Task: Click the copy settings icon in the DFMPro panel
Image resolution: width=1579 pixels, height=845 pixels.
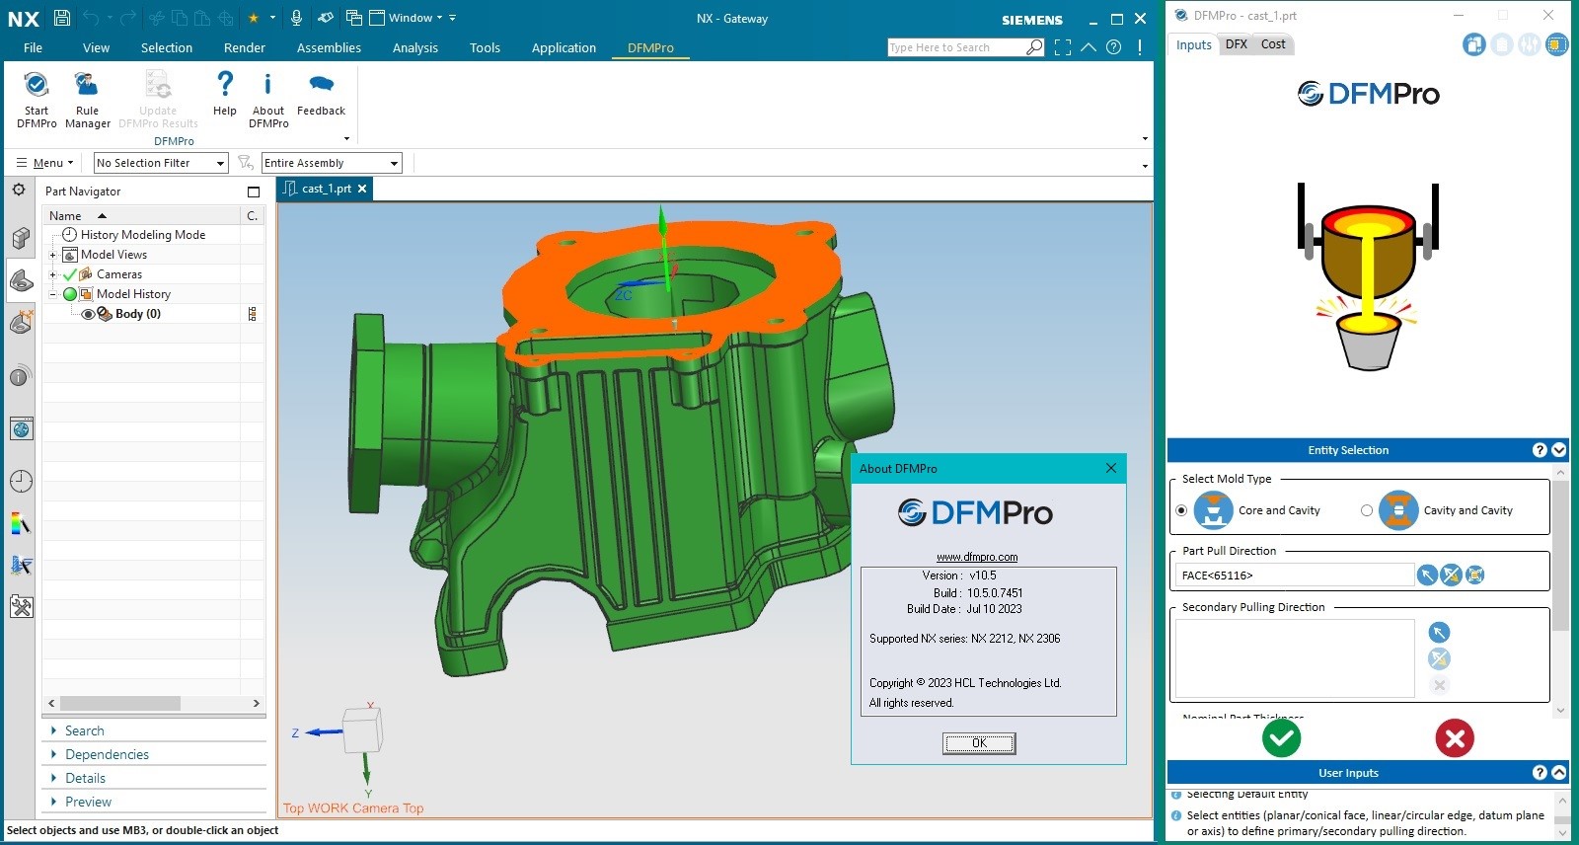Action: pyautogui.click(x=1474, y=44)
